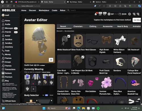This screenshot has width=142, height=111.
Task: Open Premium in the left sidebar
Action: [x=7, y=77]
